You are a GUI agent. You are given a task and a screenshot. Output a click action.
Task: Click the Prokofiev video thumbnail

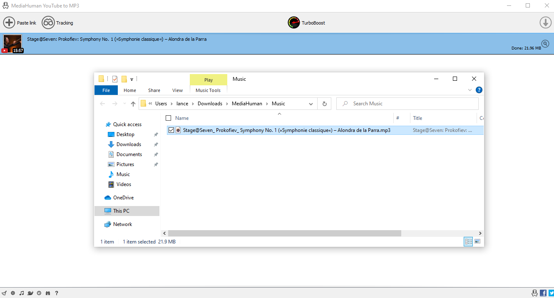tap(12, 44)
